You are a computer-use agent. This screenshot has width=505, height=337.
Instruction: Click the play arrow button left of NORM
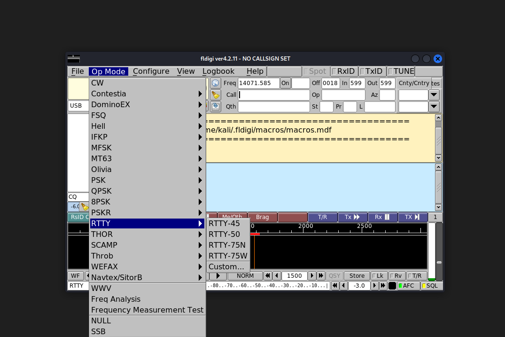click(x=218, y=276)
